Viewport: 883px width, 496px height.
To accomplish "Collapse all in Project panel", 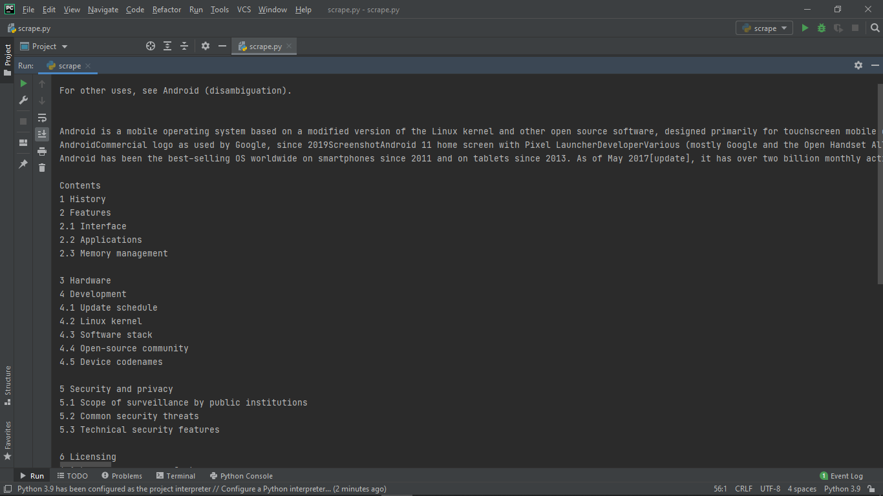I will coord(184,46).
